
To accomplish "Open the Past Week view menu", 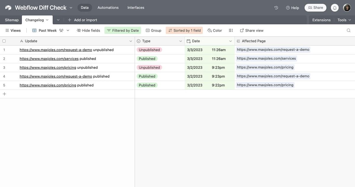I will (51, 30).
